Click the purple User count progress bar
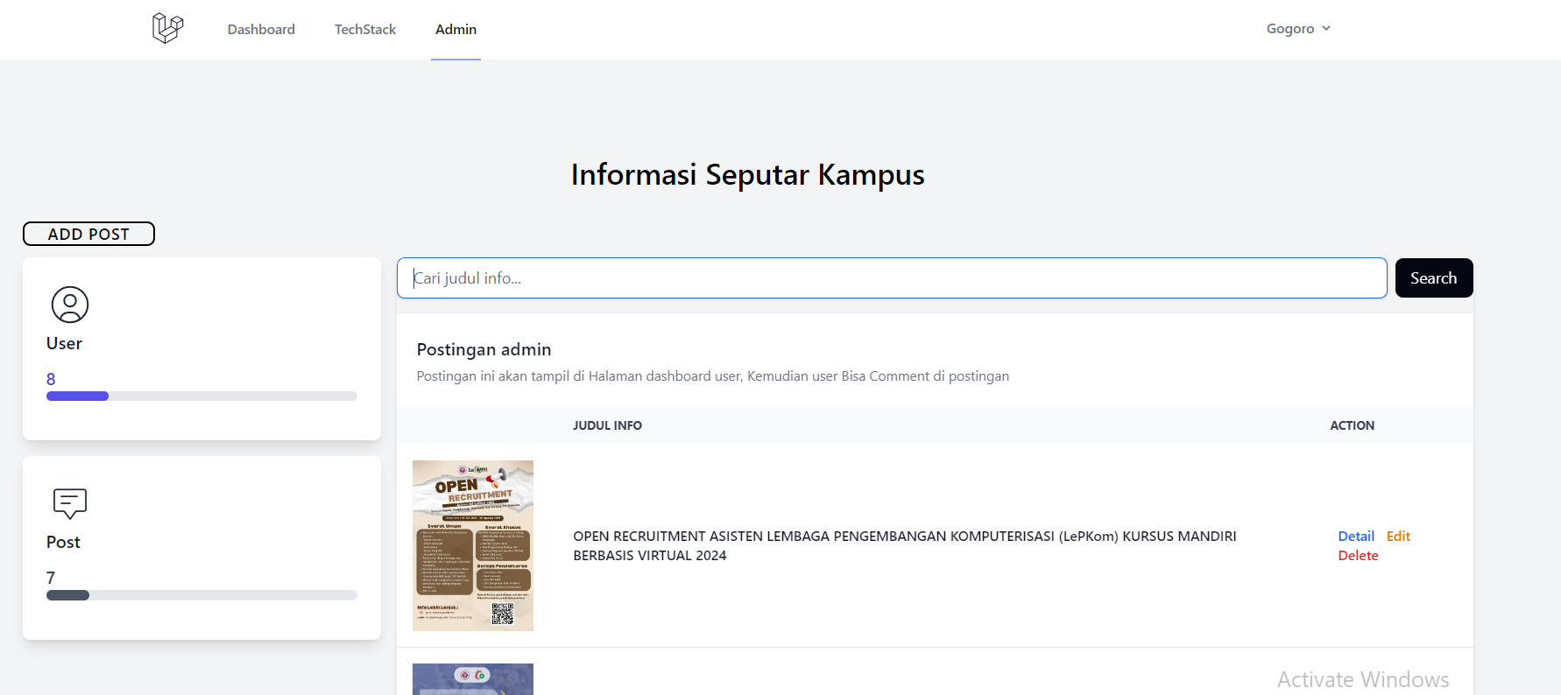The image size is (1561, 695). [77, 396]
